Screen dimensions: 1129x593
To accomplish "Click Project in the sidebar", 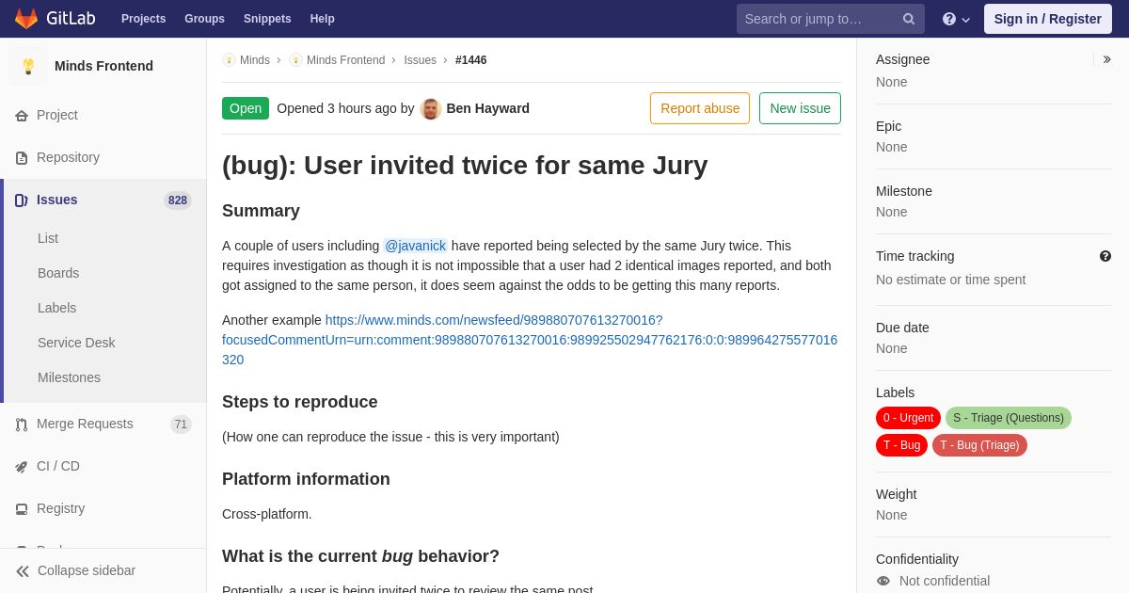I will click(x=57, y=115).
